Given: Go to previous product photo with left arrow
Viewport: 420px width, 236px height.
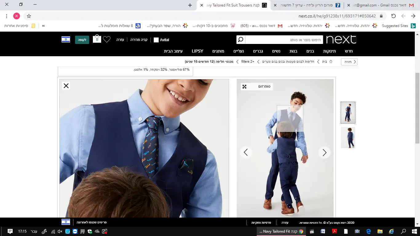Looking at the screenshot, I should pos(246,152).
